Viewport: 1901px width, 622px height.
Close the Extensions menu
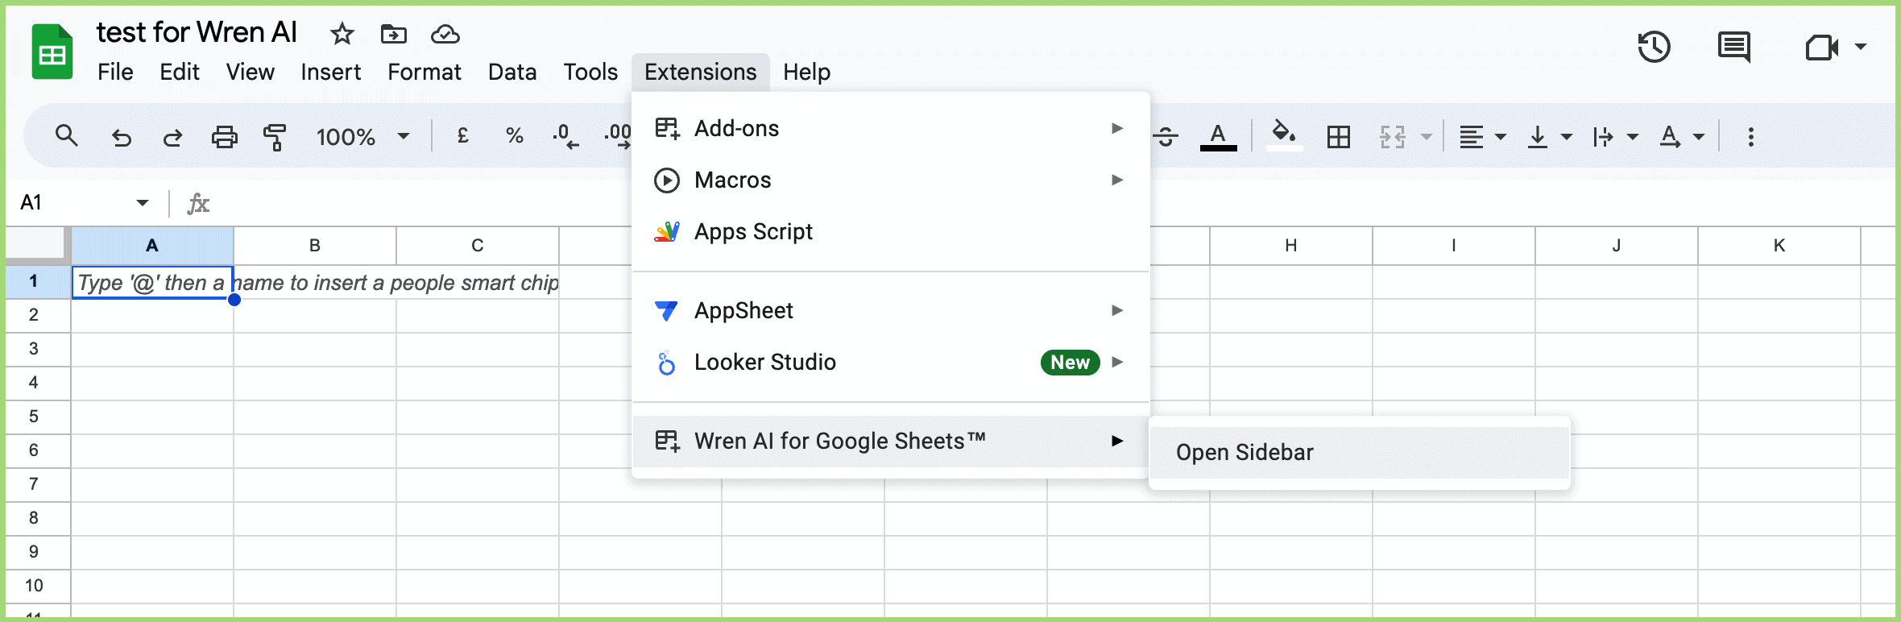(x=701, y=72)
